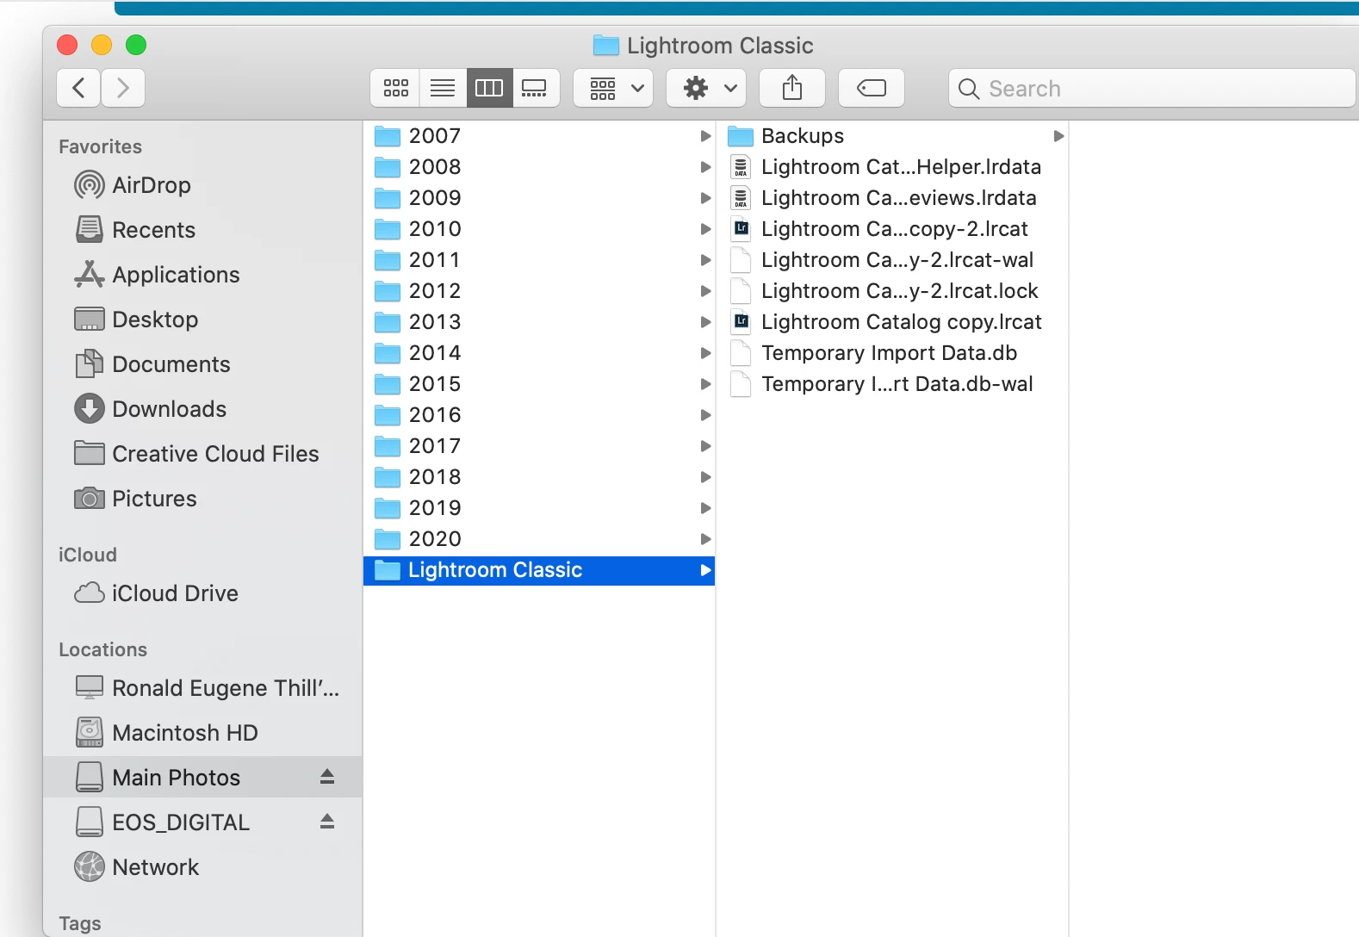The height and width of the screenshot is (937, 1359).
Task: Focus the Search field
Action: pos(1152,88)
